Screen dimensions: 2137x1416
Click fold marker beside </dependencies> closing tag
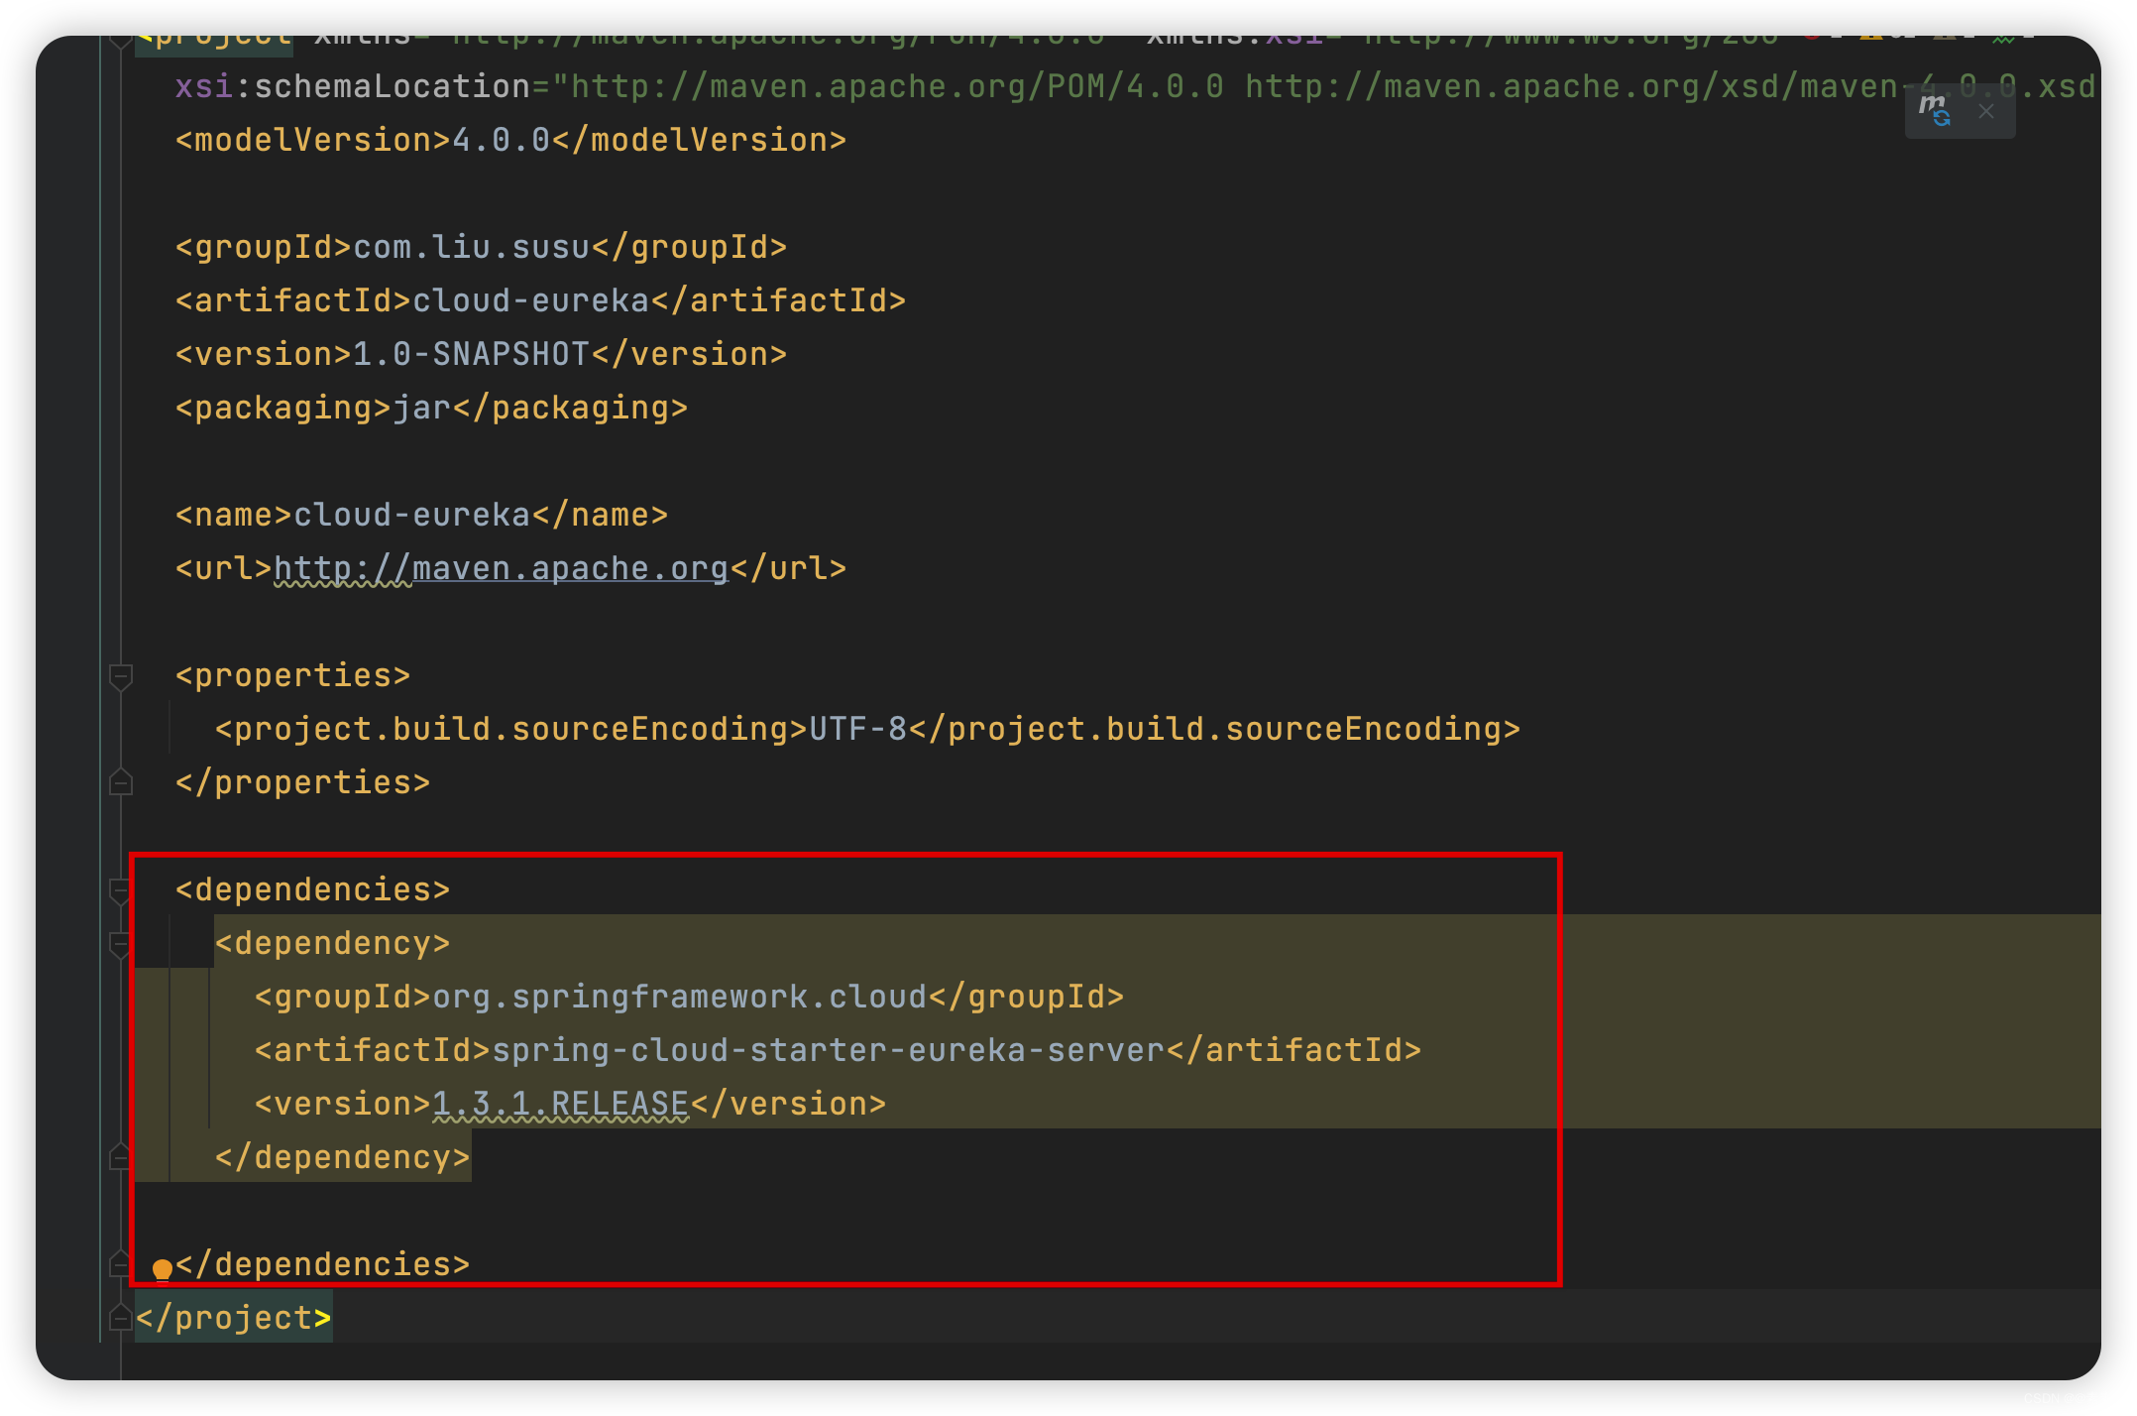tap(120, 1264)
